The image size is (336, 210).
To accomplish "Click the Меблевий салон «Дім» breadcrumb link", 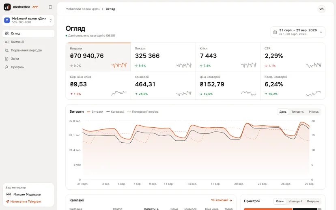I will point(82,9).
